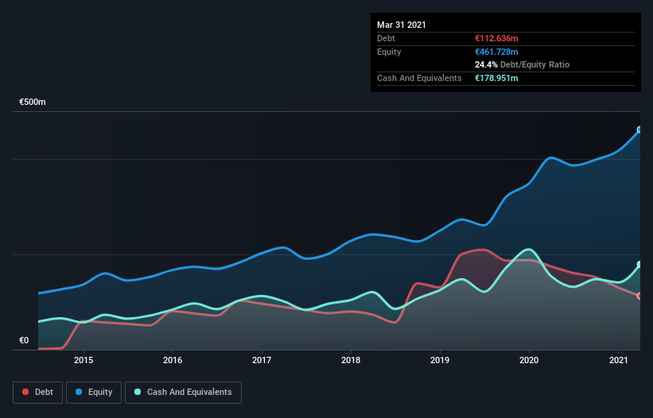Image resolution: width=653 pixels, height=418 pixels.
Task: Click the Equity label in the tooltip
Action: tap(389, 52)
